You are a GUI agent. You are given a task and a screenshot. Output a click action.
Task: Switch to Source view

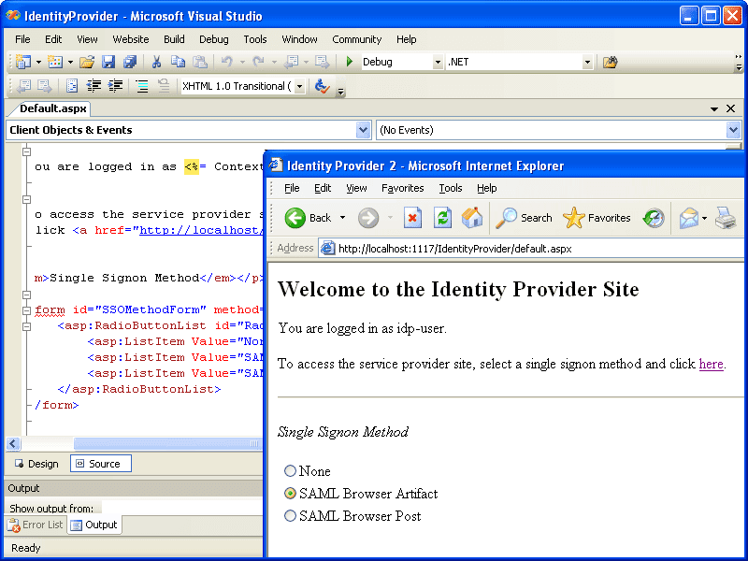point(101,464)
